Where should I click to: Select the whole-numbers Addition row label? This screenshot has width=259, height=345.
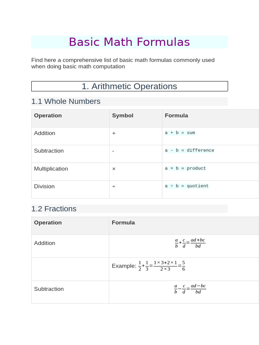point(45,133)
